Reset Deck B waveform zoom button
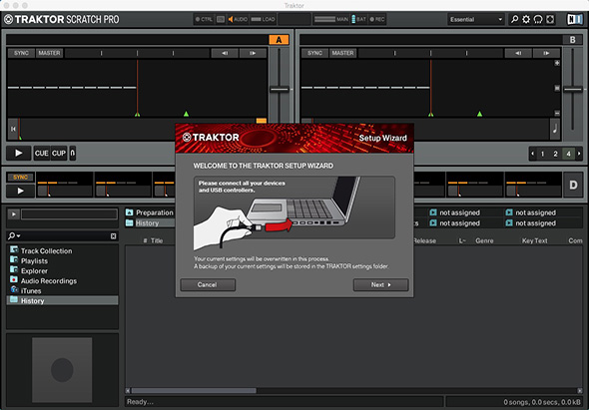 [x=557, y=88]
